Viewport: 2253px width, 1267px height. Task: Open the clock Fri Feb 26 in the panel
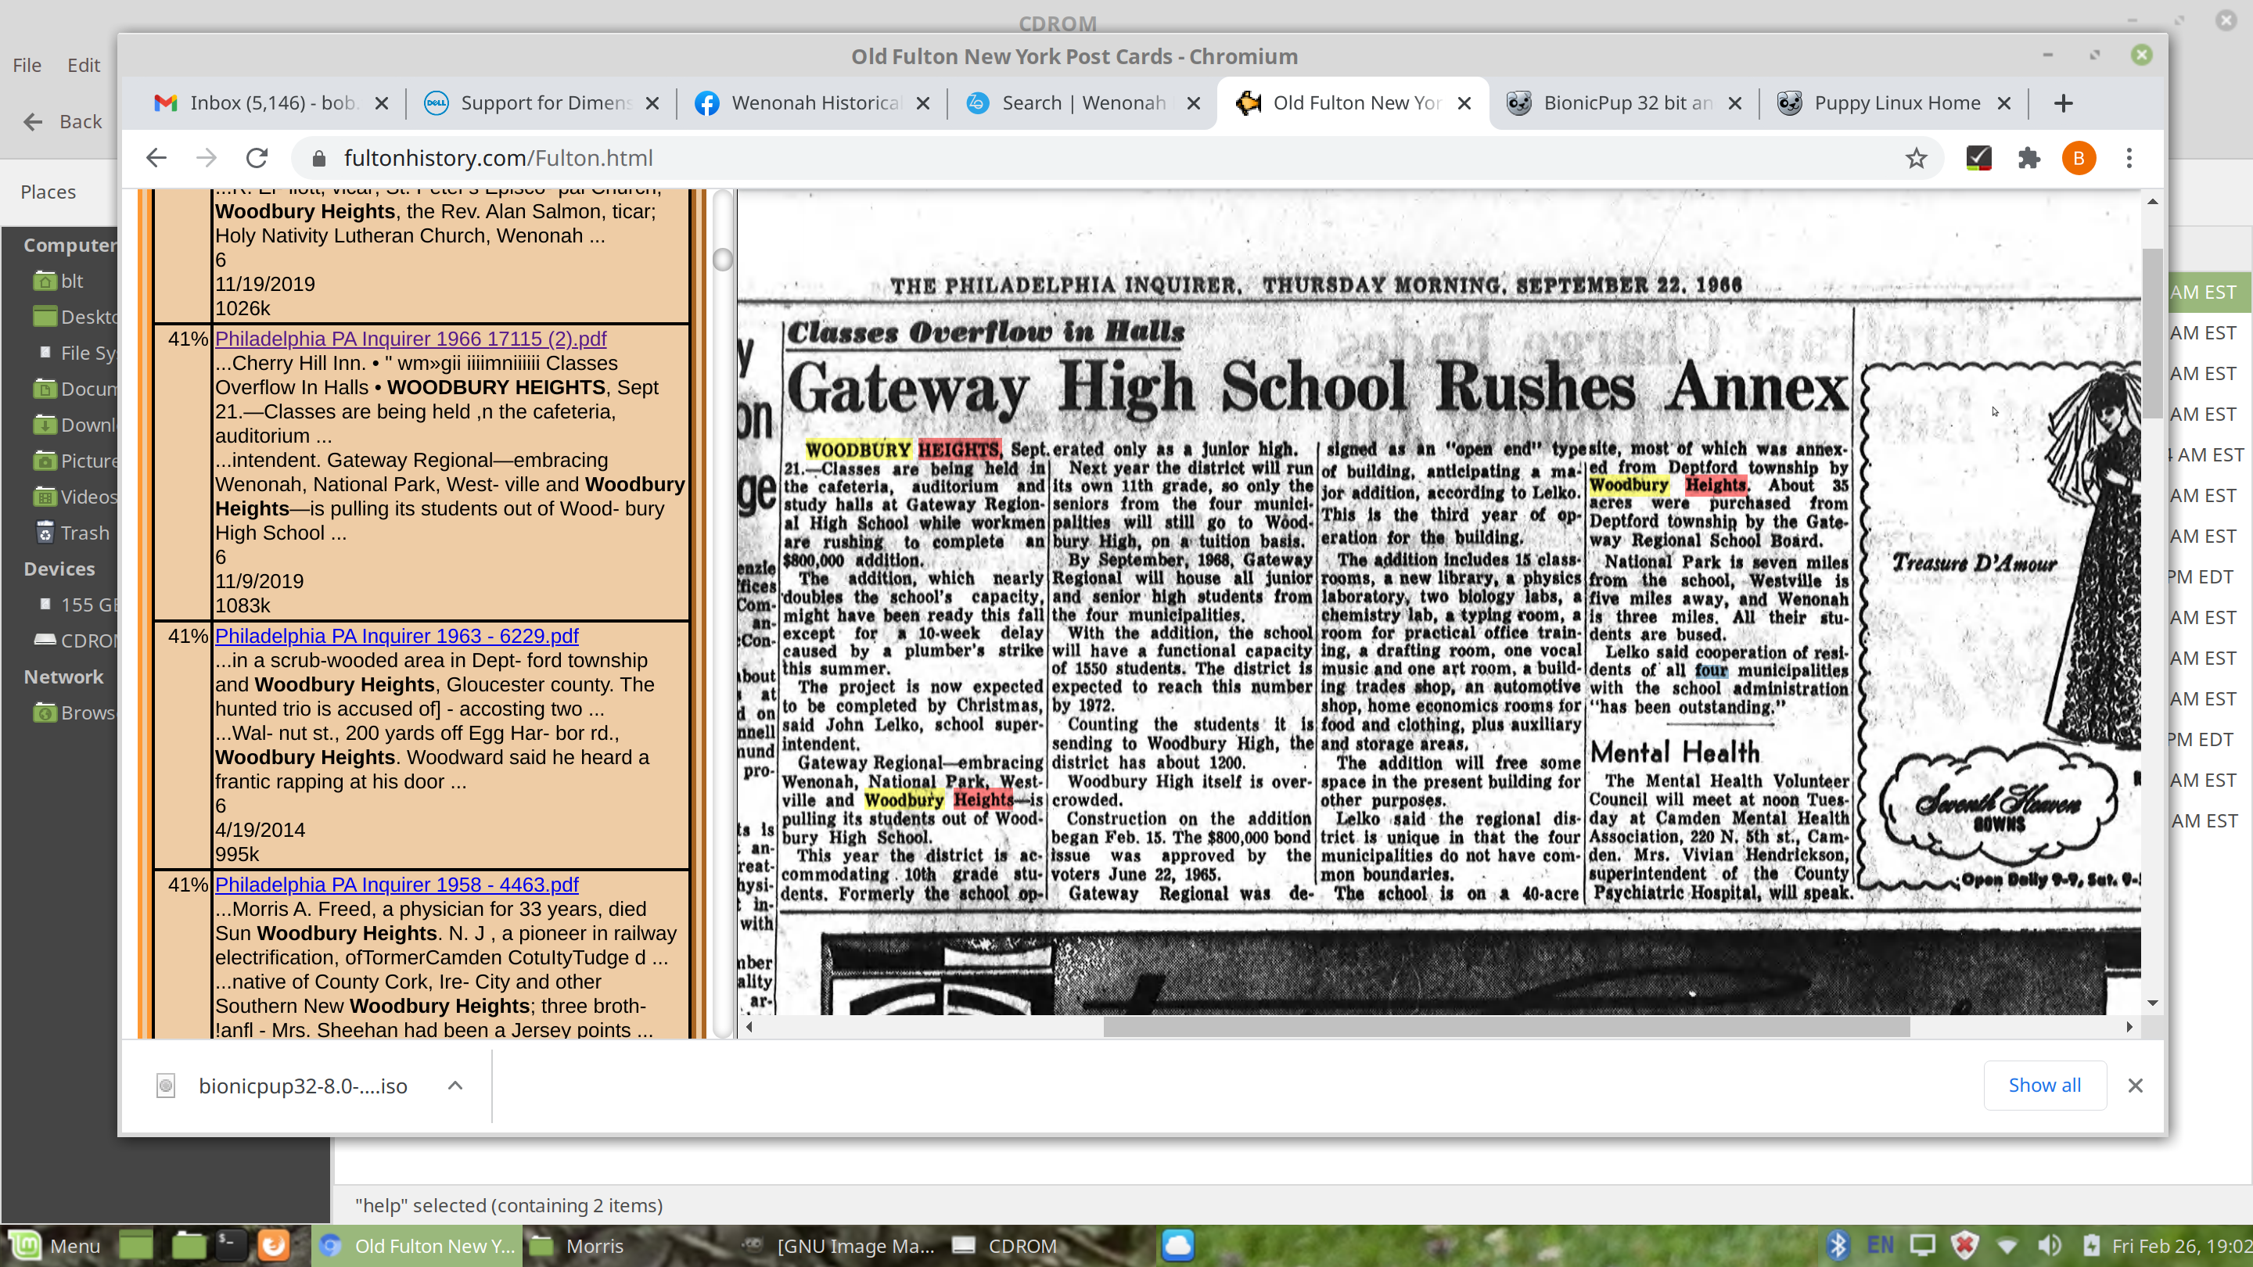pos(2181,1245)
